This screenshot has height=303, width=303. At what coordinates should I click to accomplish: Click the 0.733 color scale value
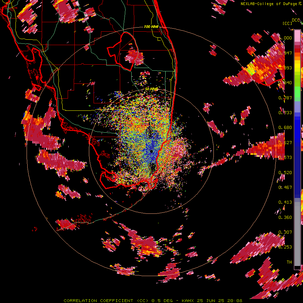[x=285, y=113]
